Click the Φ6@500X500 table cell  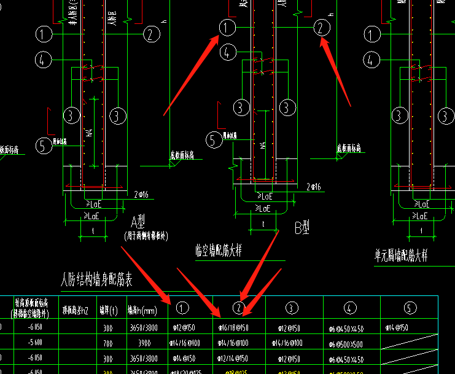click(x=346, y=345)
